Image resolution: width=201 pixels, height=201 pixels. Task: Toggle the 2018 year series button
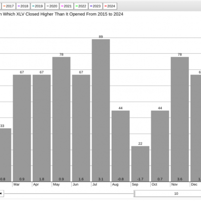point(23,6)
